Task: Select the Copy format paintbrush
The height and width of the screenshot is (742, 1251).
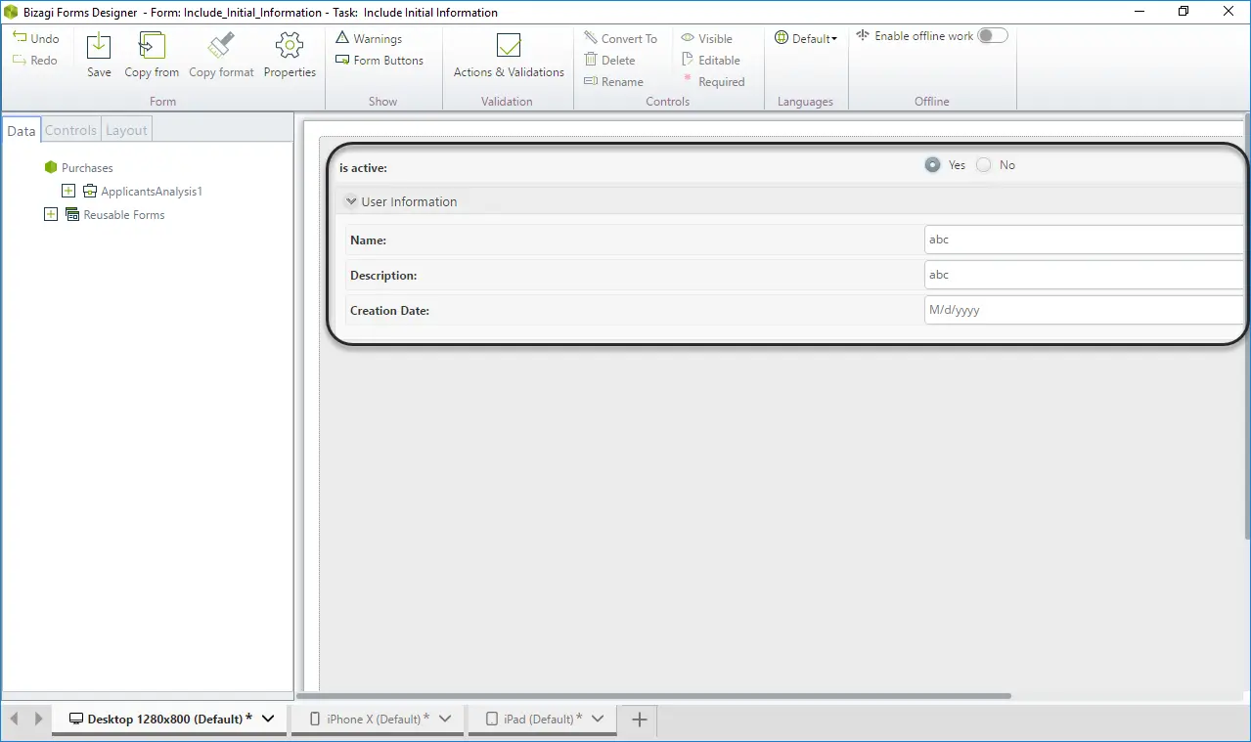Action: (x=221, y=54)
